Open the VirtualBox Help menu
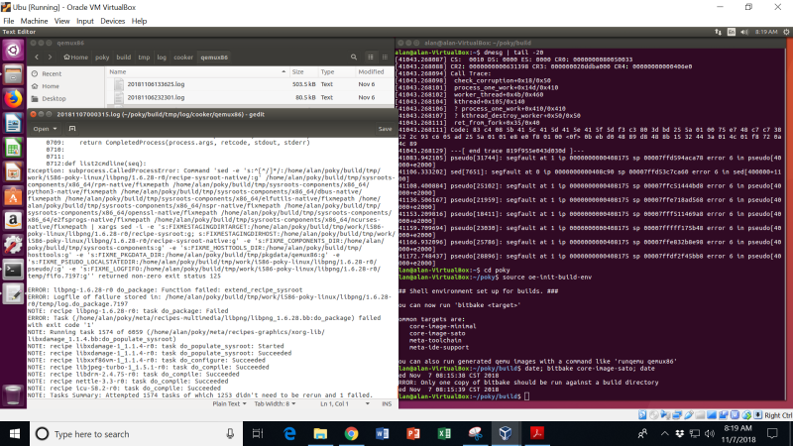This screenshot has width=793, height=446. click(139, 21)
